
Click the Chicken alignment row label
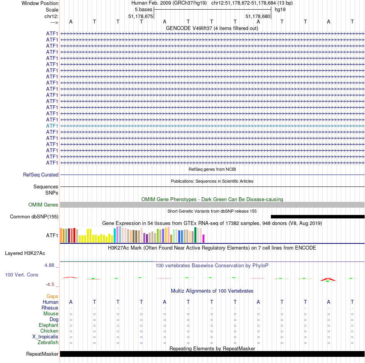49,331
